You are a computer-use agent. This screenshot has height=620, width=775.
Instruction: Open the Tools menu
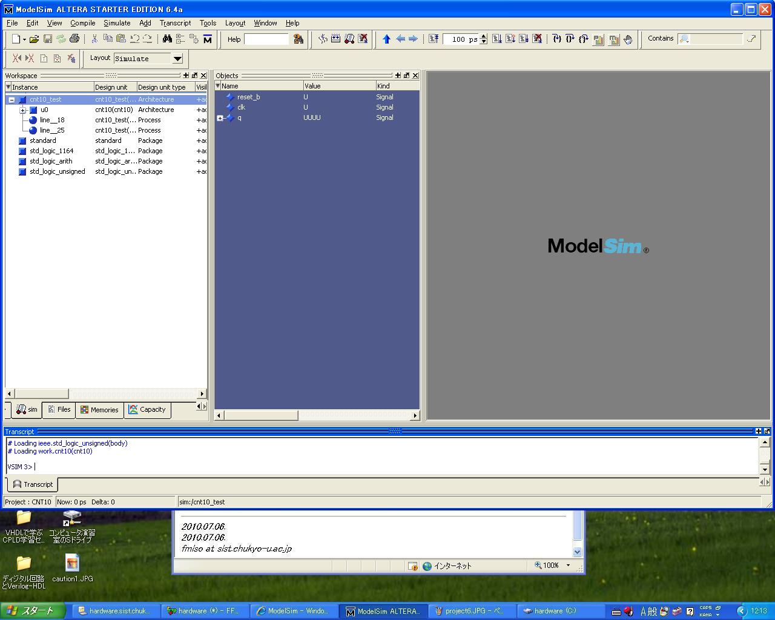[x=208, y=23]
